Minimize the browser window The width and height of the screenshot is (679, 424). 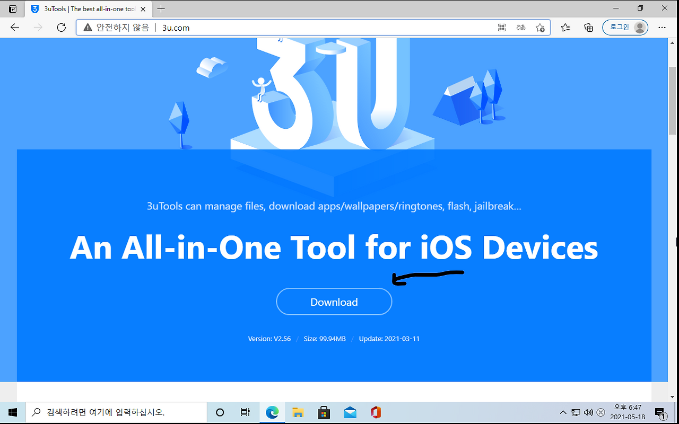(616, 8)
